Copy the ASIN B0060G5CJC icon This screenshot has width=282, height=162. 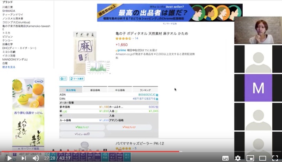157,94
